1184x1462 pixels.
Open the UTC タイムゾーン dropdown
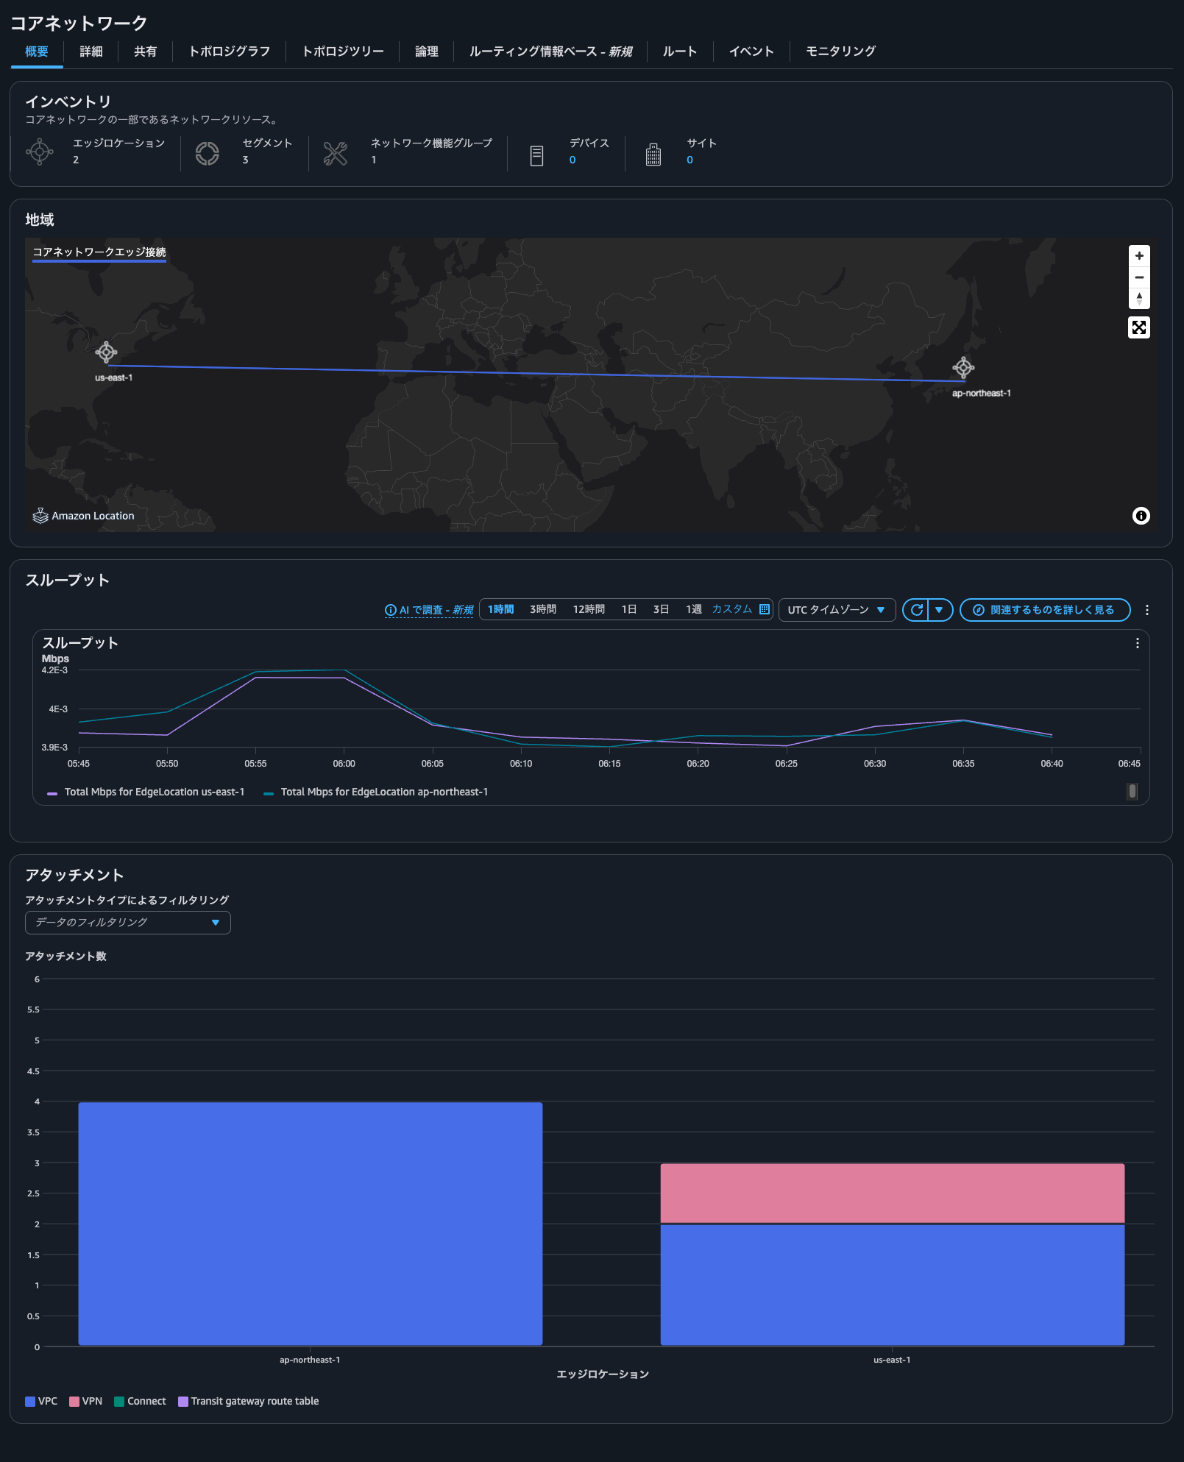click(x=836, y=610)
